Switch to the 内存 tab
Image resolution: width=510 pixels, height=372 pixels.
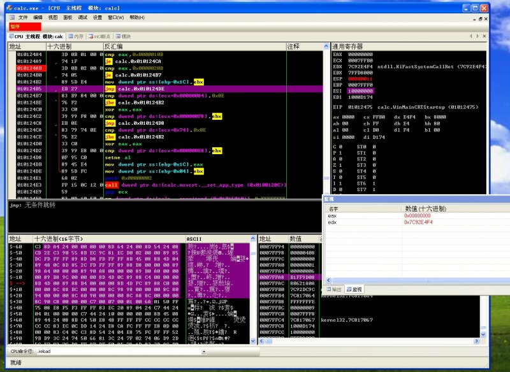coord(76,36)
